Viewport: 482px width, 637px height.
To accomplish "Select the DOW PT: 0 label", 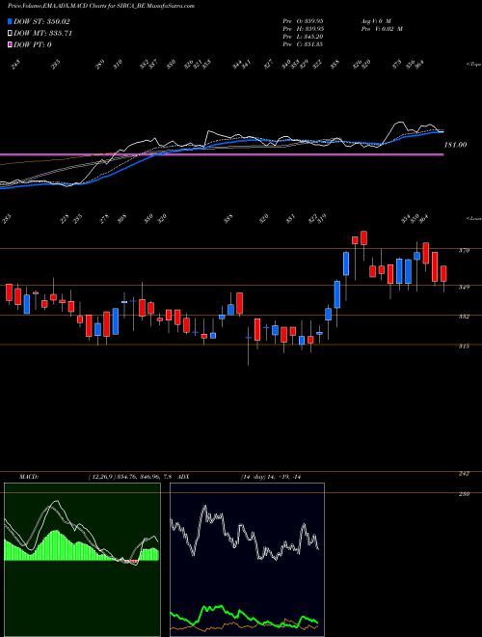I will tap(33, 44).
